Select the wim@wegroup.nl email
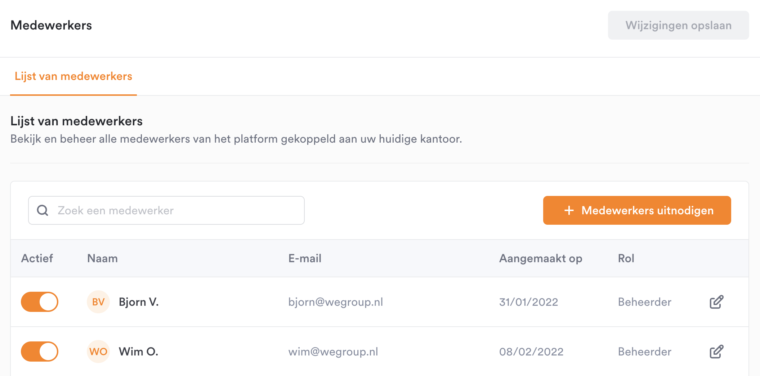Viewport: 760px width, 376px height. [x=333, y=352]
